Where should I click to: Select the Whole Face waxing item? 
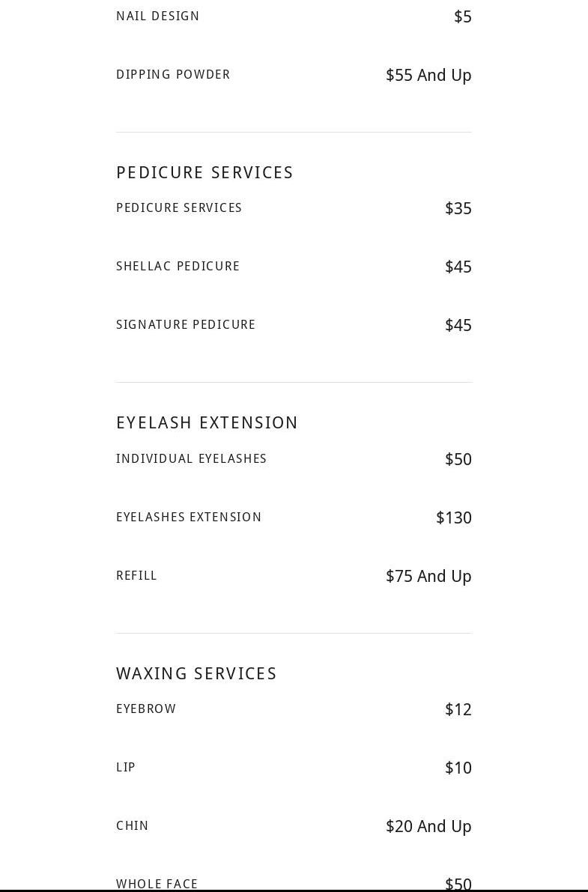click(157, 884)
